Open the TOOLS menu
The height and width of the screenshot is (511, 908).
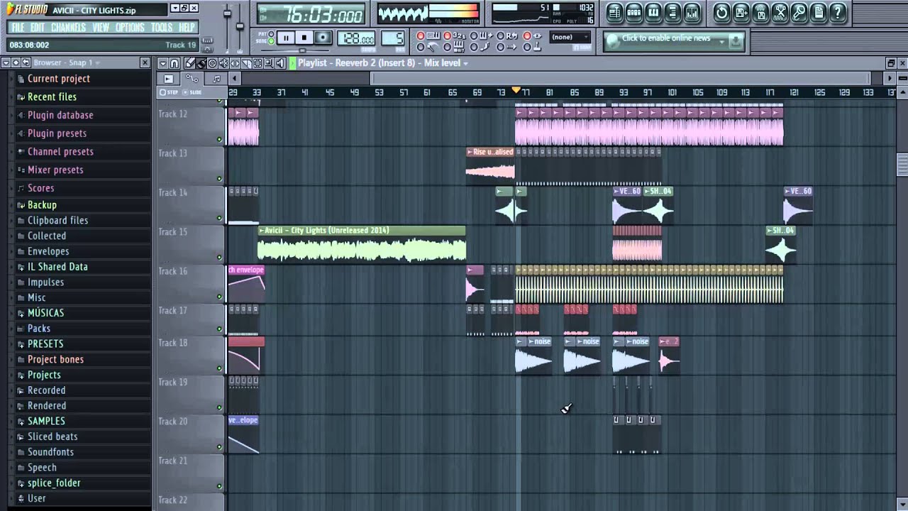click(x=162, y=28)
